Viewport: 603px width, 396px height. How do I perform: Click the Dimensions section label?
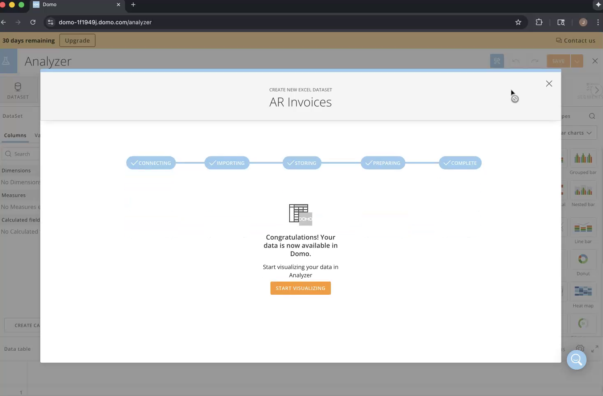click(16, 170)
